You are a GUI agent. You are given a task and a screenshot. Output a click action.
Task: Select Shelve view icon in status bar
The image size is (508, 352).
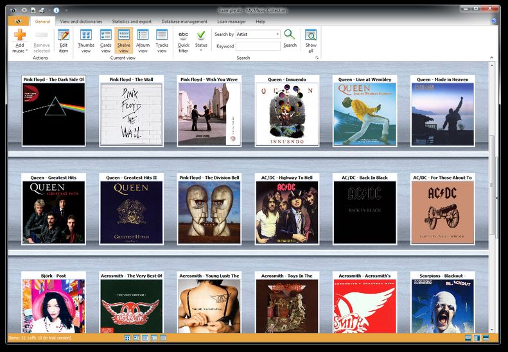point(145,338)
